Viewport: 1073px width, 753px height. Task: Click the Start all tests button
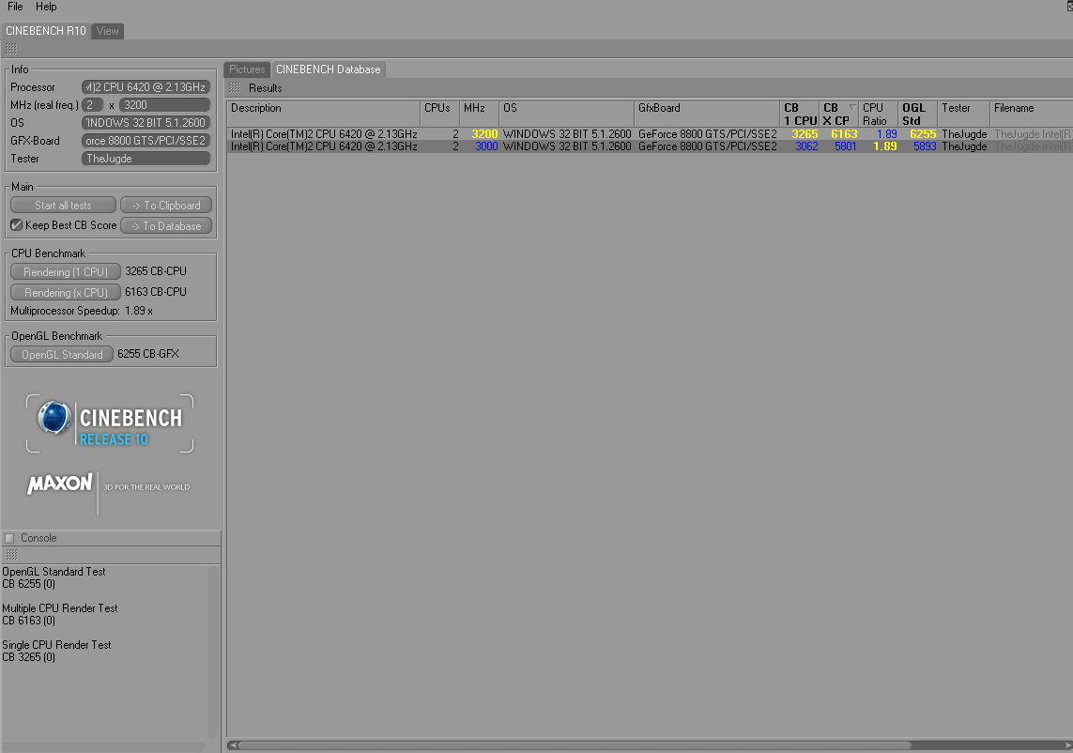[63, 206]
